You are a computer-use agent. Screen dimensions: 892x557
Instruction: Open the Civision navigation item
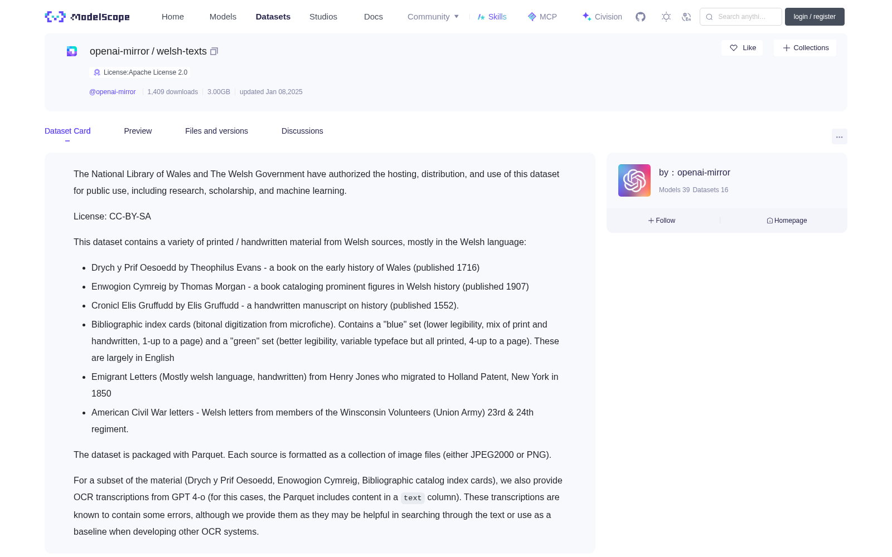click(602, 17)
